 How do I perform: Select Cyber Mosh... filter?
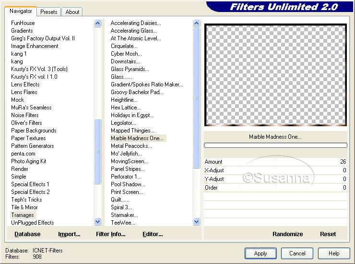(x=126, y=54)
